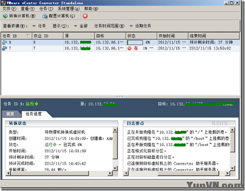Screen dimensions: 245x191
Task: Click right arrow of 日志要点 horizontal scrollbar
Action: coord(227,173)
